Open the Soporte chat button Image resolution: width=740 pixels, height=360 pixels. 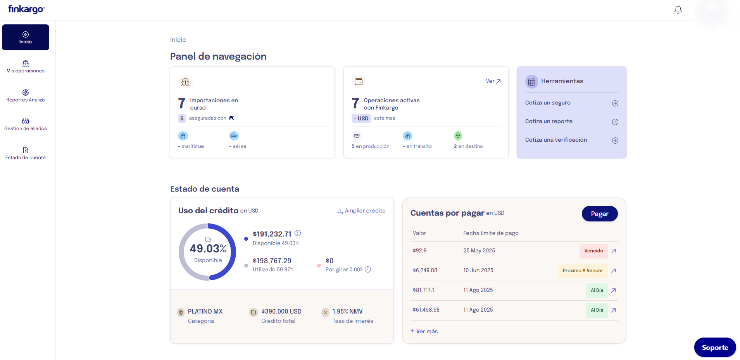click(714, 347)
